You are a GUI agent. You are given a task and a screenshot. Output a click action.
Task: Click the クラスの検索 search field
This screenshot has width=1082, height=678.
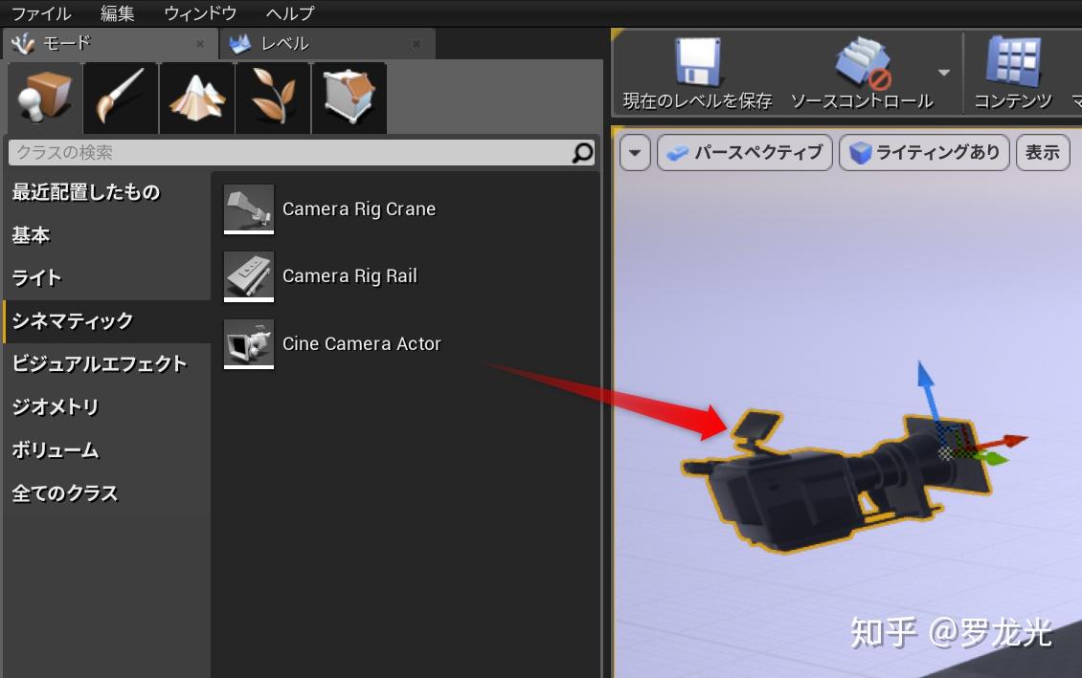coord(287,153)
